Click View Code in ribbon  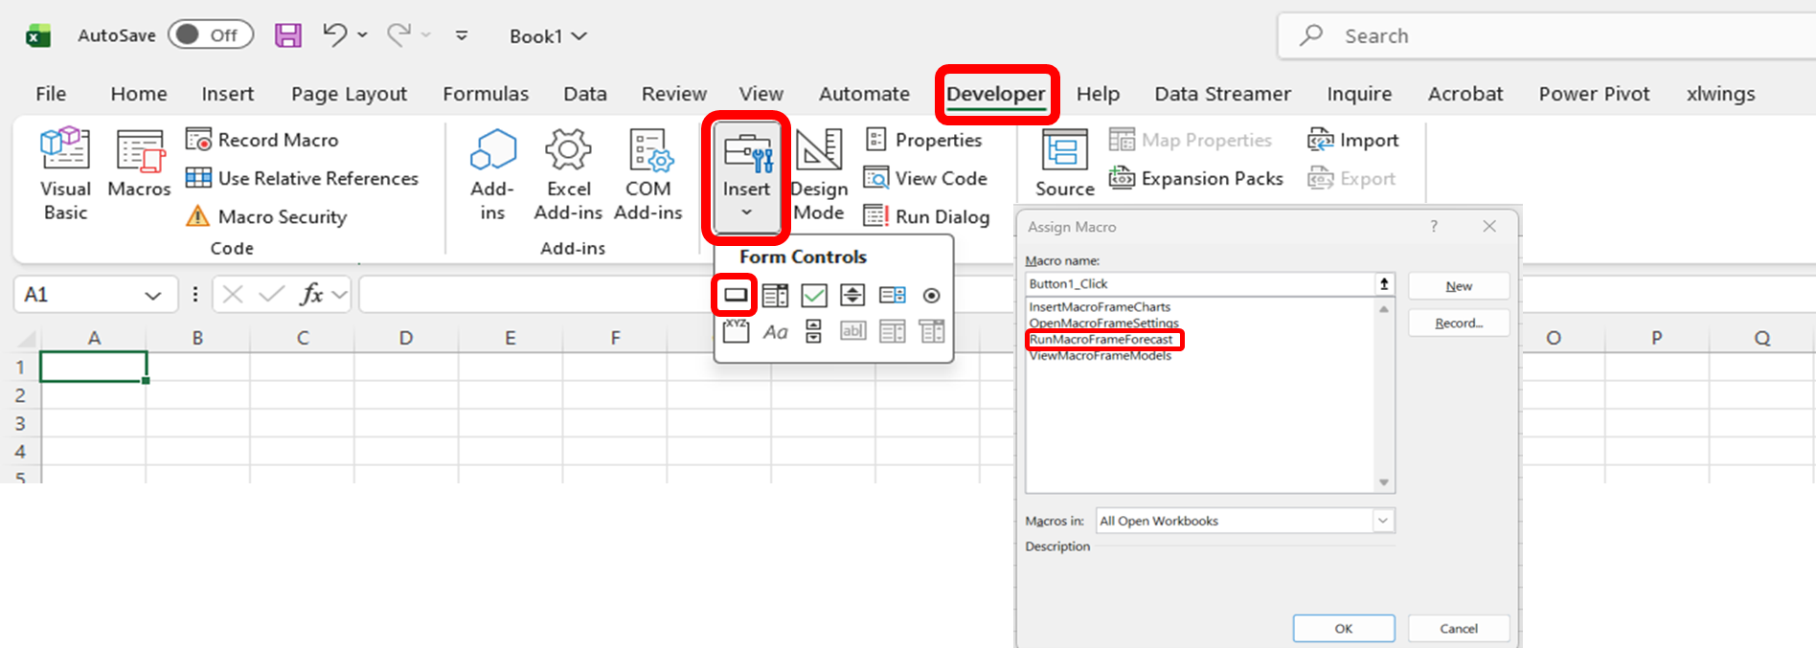925,178
